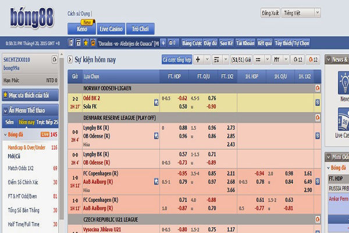Open the Trò Chơi tab

(140, 29)
